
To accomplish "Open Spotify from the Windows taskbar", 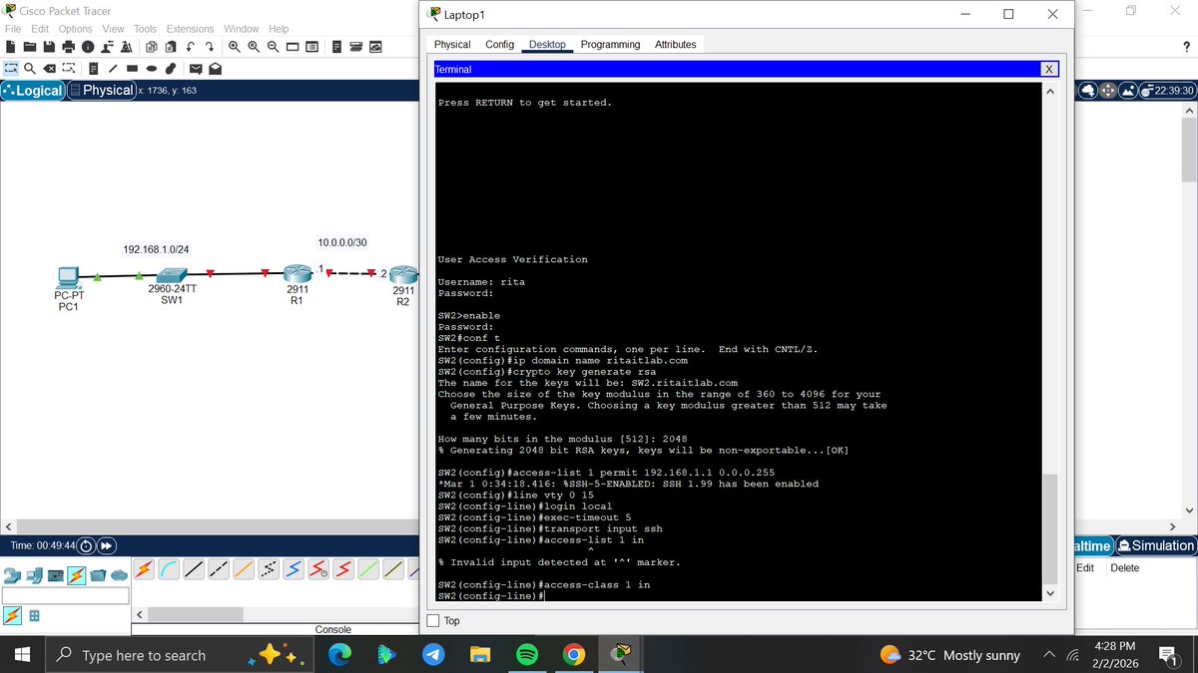I will click(x=527, y=655).
